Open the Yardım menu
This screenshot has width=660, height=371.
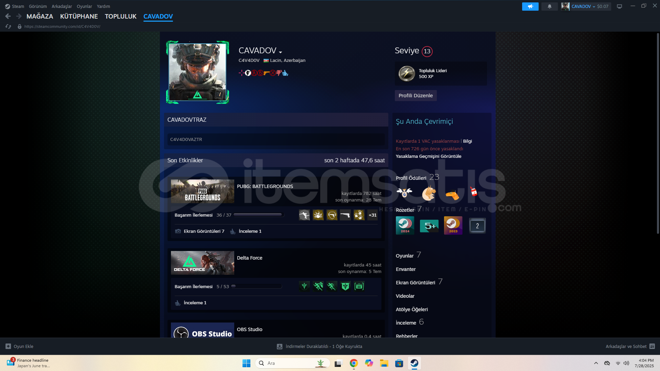pos(104,6)
